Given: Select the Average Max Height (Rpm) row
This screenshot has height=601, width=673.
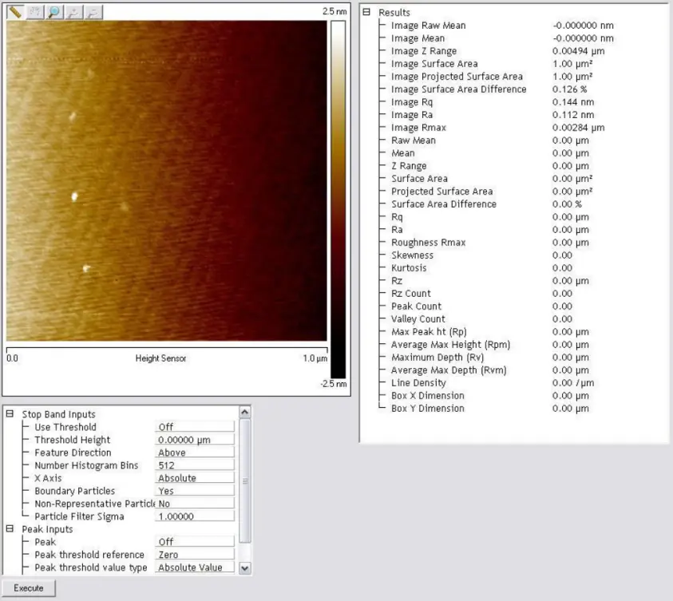Looking at the screenshot, I should 490,345.
